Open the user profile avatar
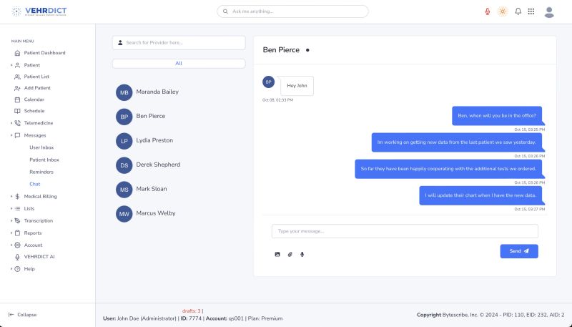The height and width of the screenshot is (327, 572). coord(549,11)
